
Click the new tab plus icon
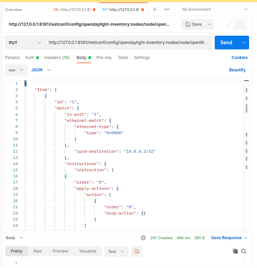point(155,9)
